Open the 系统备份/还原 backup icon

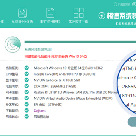click(x=23, y=12)
